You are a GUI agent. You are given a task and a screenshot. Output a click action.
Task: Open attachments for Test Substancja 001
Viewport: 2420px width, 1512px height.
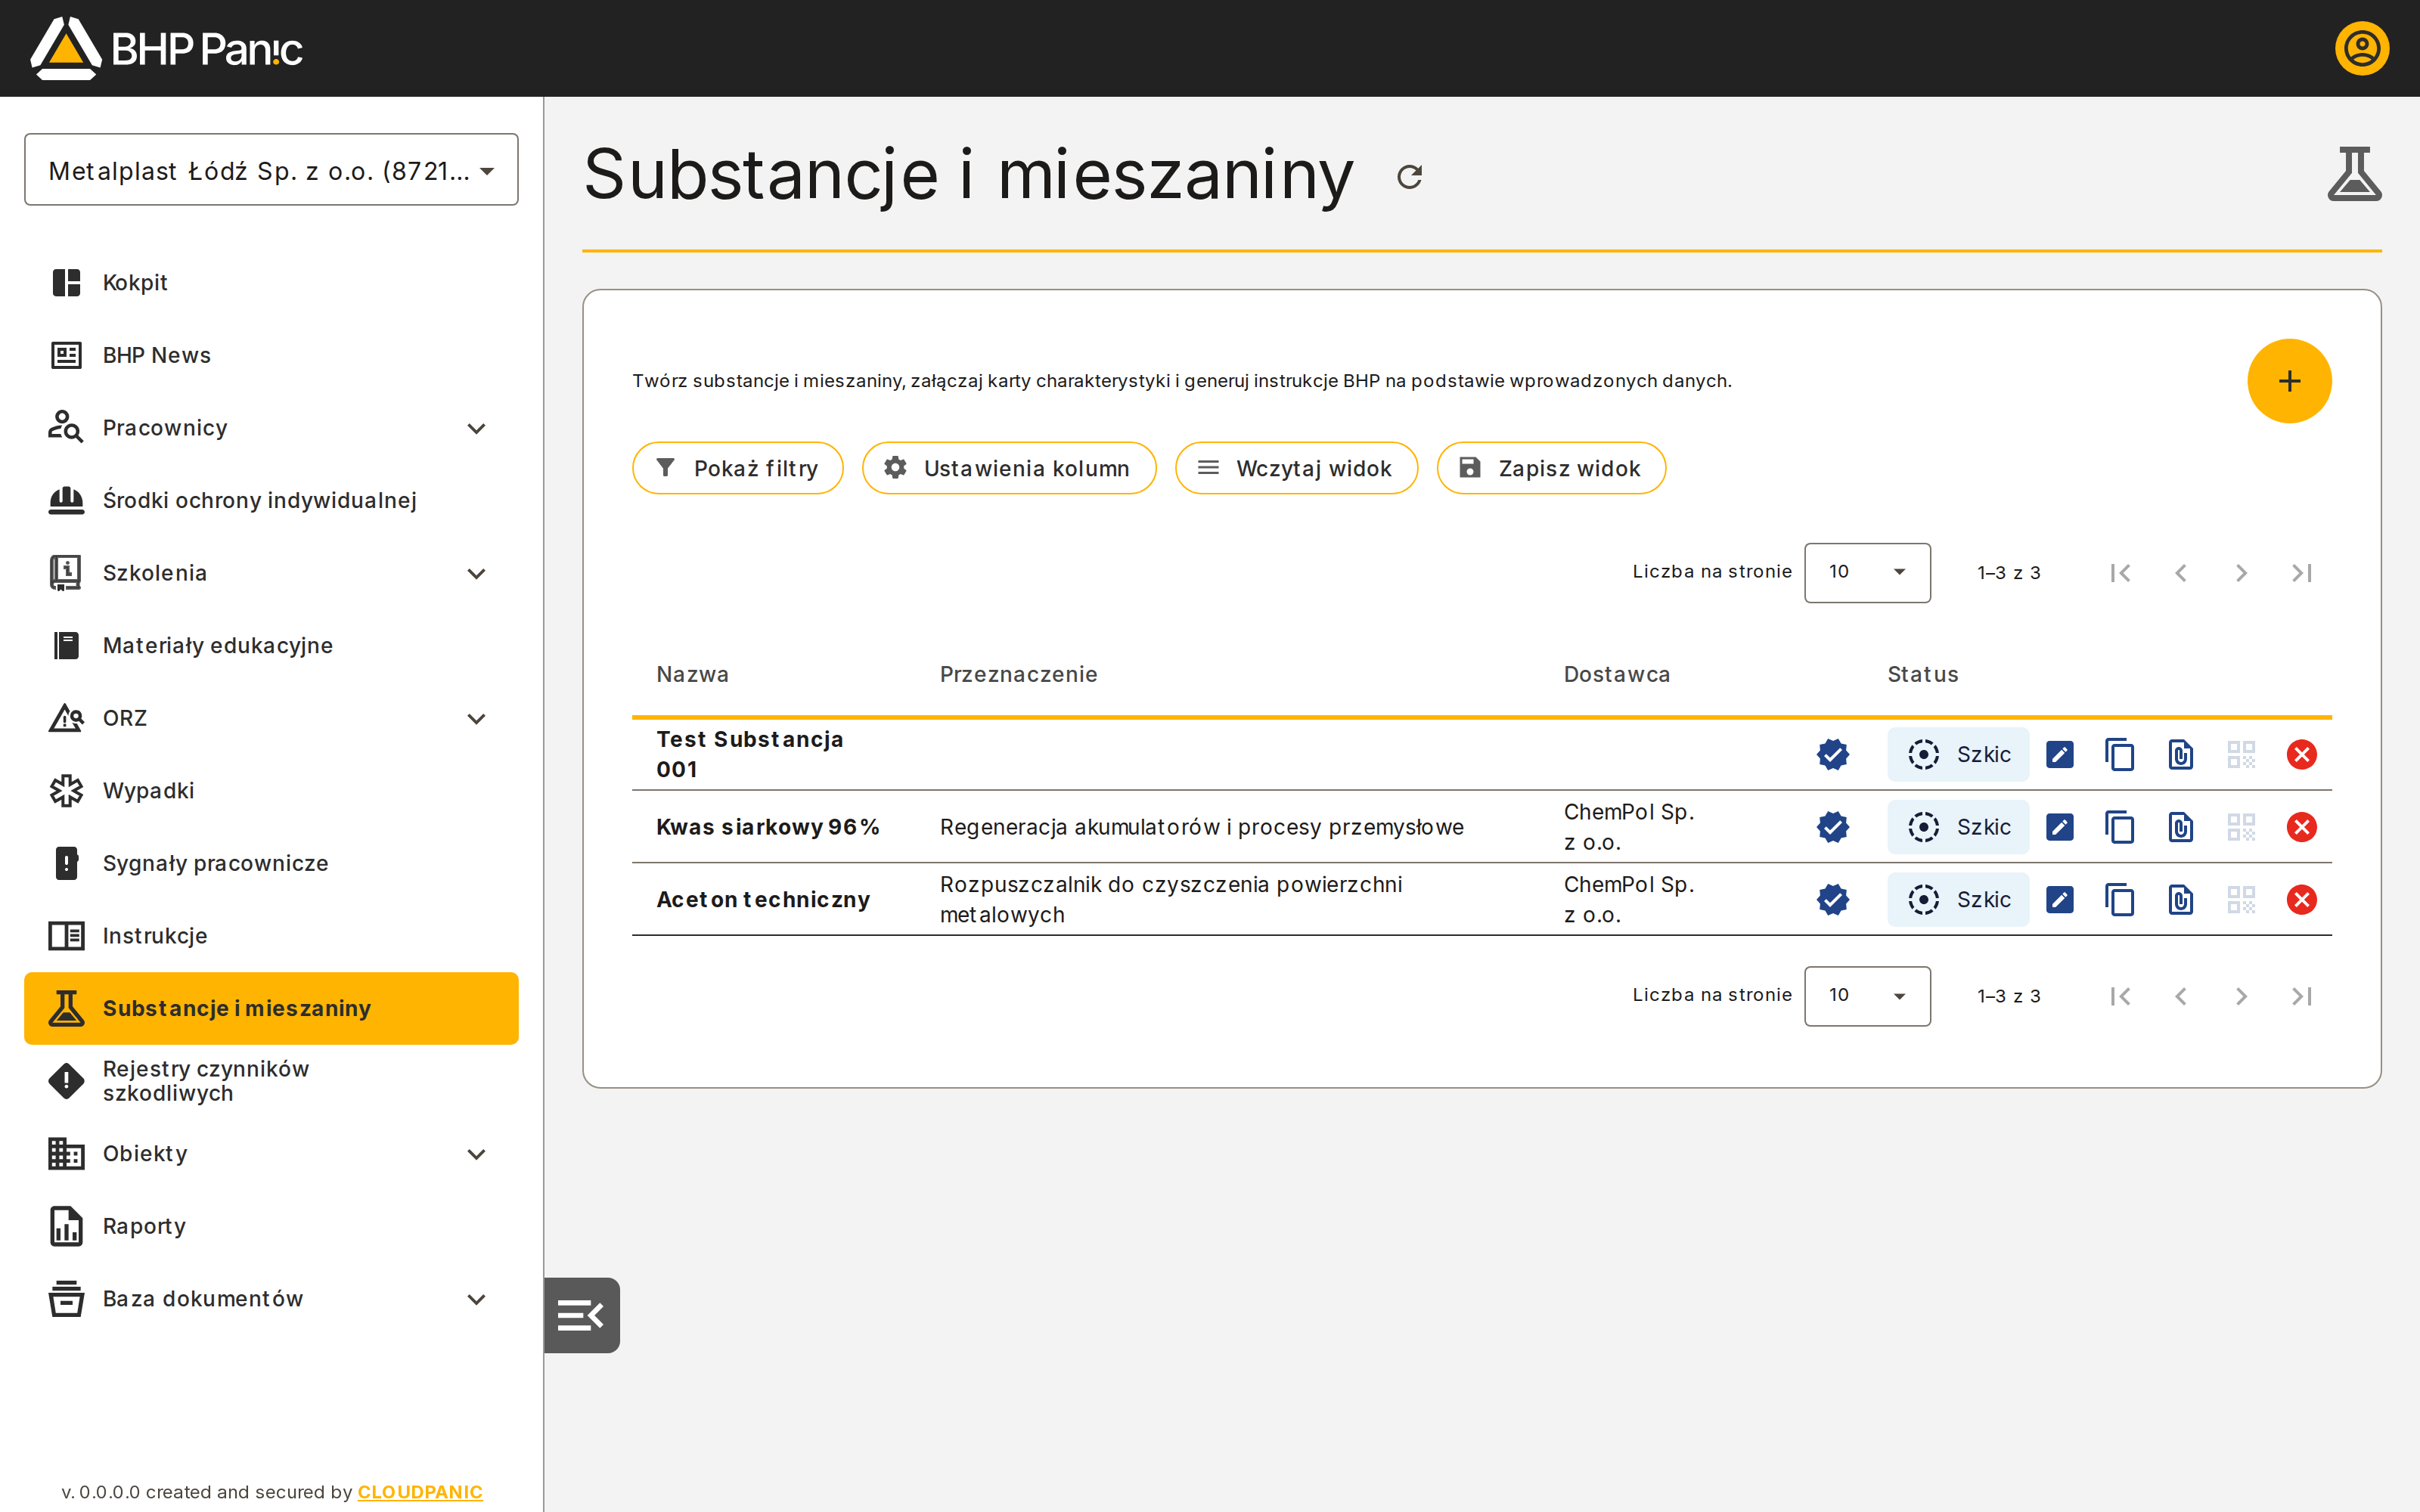2180,754
